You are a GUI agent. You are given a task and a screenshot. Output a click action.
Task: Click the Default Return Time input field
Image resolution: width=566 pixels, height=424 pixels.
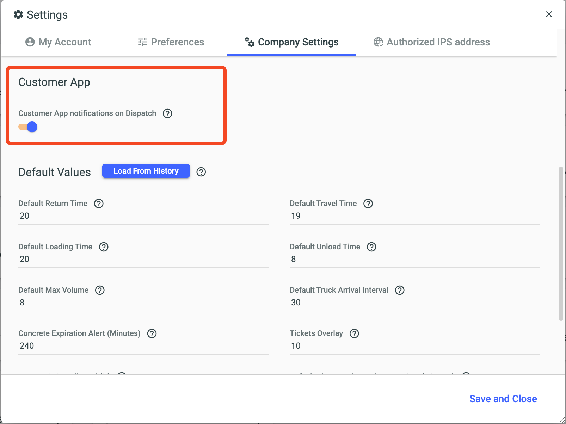143,216
